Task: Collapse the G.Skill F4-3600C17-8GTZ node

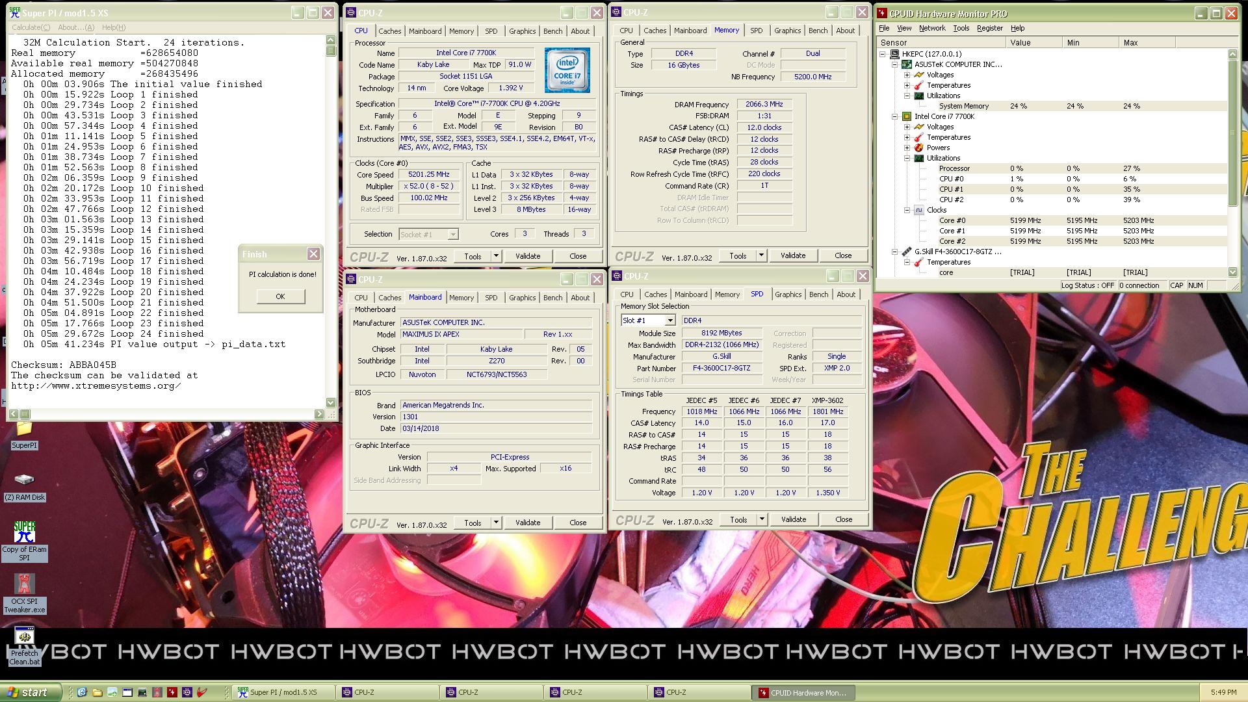Action: [x=895, y=252]
